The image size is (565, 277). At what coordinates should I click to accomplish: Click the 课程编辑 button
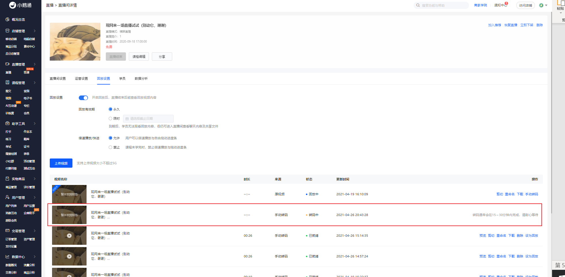pos(139,57)
